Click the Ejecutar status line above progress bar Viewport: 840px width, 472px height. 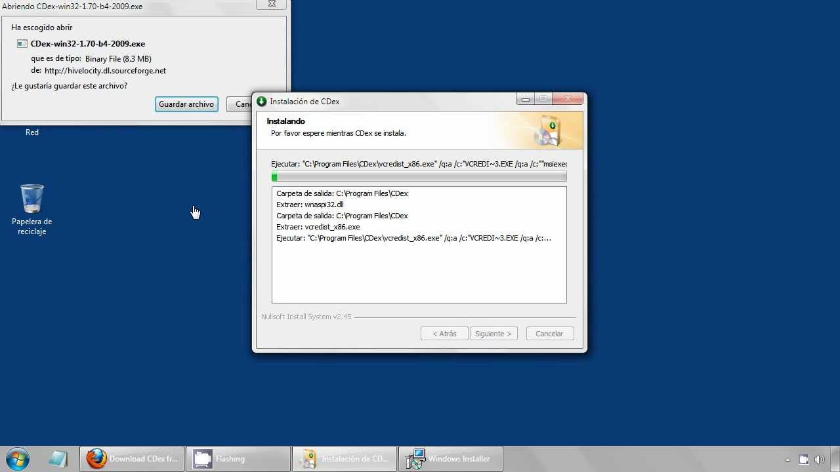click(x=419, y=164)
